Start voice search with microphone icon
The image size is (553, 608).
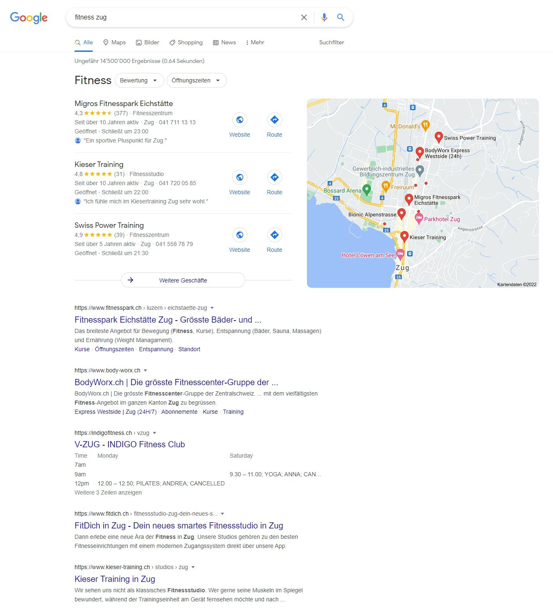pyautogui.click(x=324, y=17)
